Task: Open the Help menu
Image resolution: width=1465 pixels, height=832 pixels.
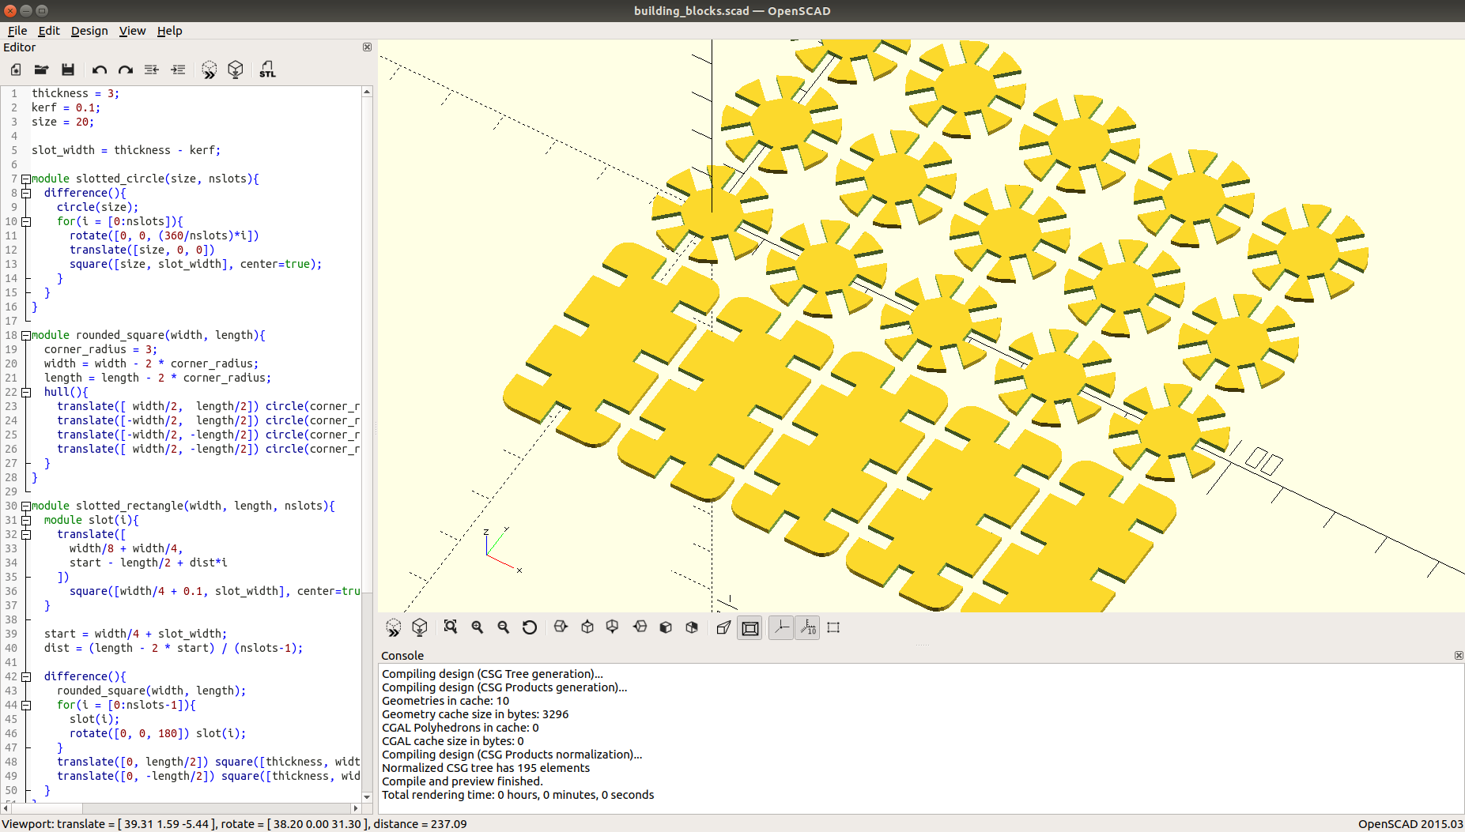Action: point(169,31)
